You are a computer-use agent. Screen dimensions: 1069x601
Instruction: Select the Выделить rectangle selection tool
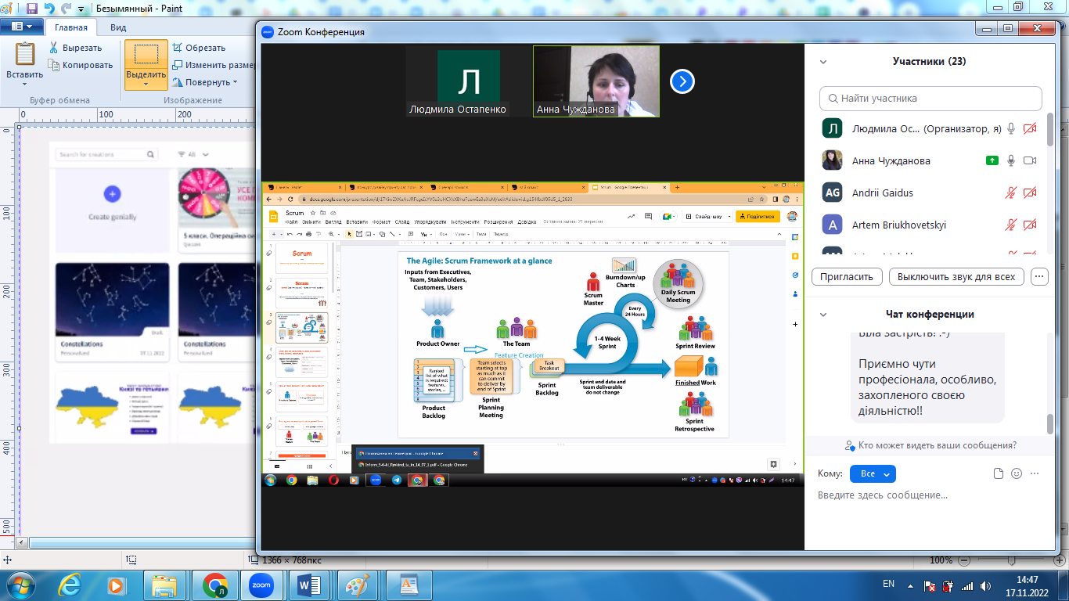[x=146, y=54]
